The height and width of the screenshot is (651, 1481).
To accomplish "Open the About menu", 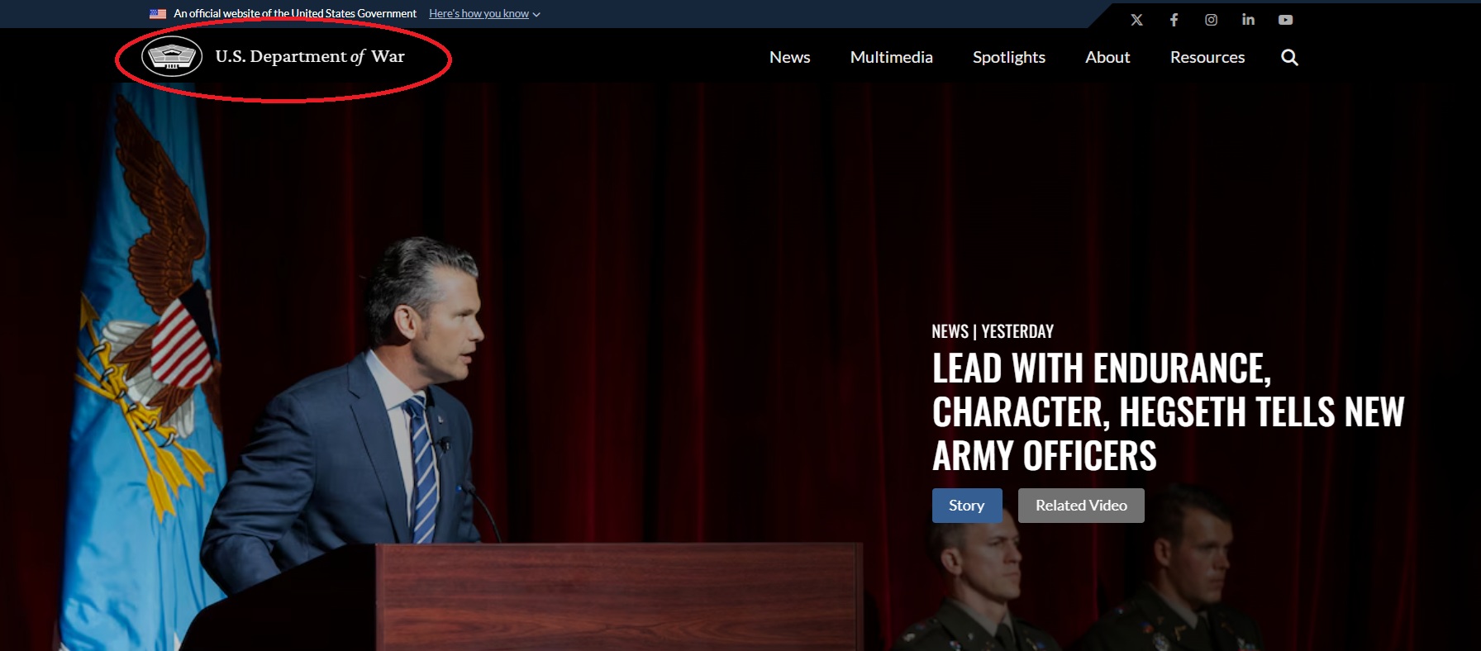I will pyautogui.click(x=1107, y=57).
